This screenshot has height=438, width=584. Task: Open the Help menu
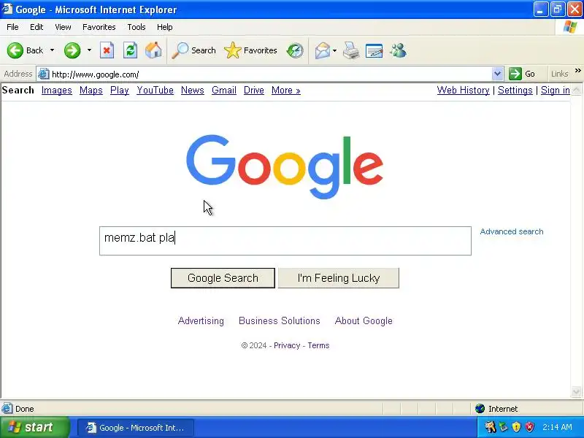[x=165, y=27]
